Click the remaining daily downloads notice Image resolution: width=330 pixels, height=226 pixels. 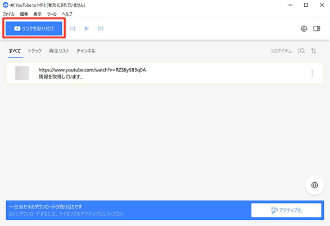click(x=45, y=207)
